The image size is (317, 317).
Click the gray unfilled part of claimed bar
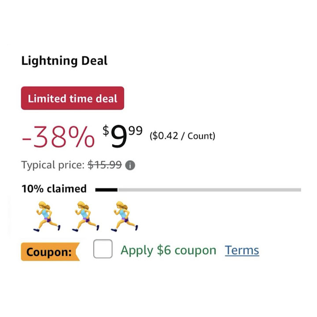209,190
